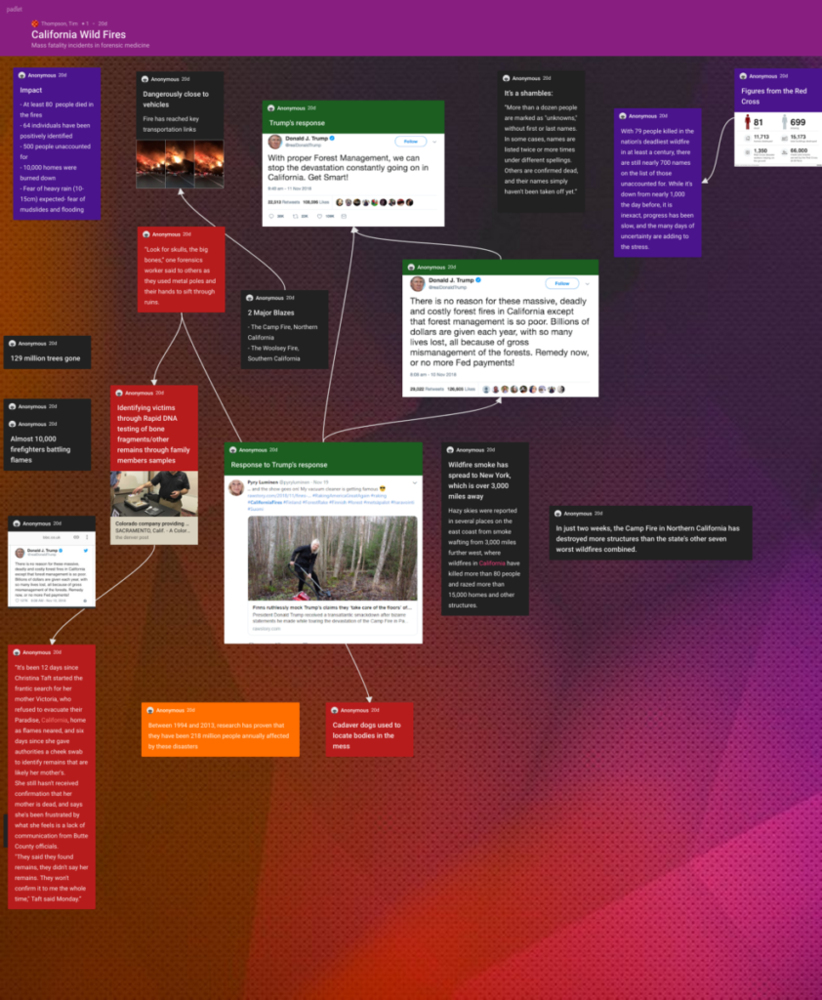Open 'Finns ruthlessly mock Trump's claims' headline

pos(332,607)
